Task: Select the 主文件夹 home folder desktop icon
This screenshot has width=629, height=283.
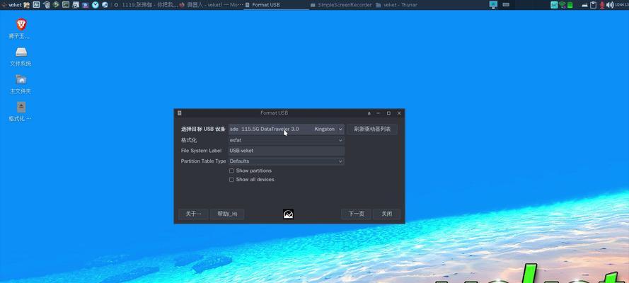Action: [21, 80]
